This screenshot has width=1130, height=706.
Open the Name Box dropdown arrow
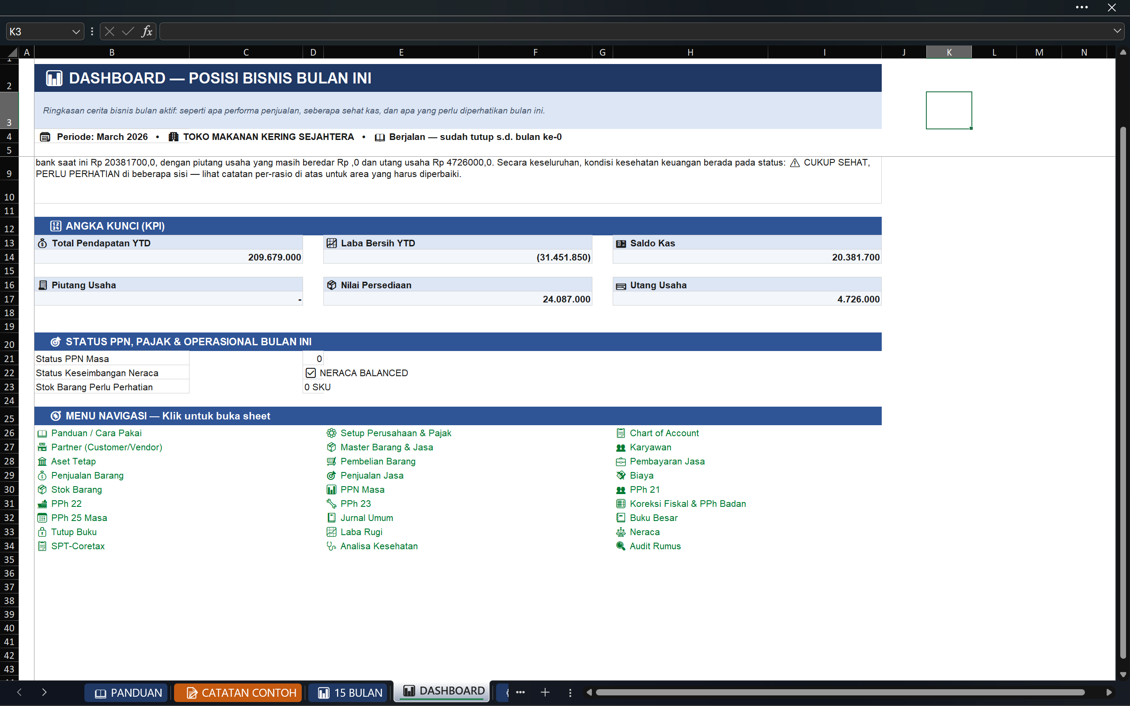[x=76, y=32]
